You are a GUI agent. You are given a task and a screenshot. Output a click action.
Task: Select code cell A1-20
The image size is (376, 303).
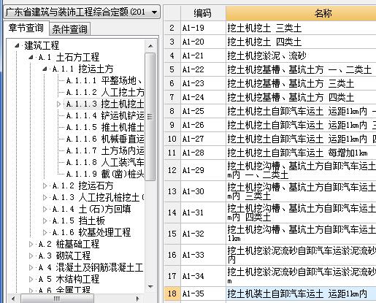tap(203, 42)
